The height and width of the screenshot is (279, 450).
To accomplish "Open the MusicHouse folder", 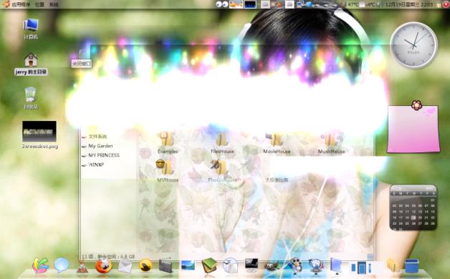I will point(331,142).
